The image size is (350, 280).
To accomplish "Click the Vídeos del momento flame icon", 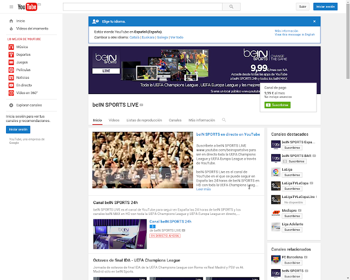I will [11, 28].
